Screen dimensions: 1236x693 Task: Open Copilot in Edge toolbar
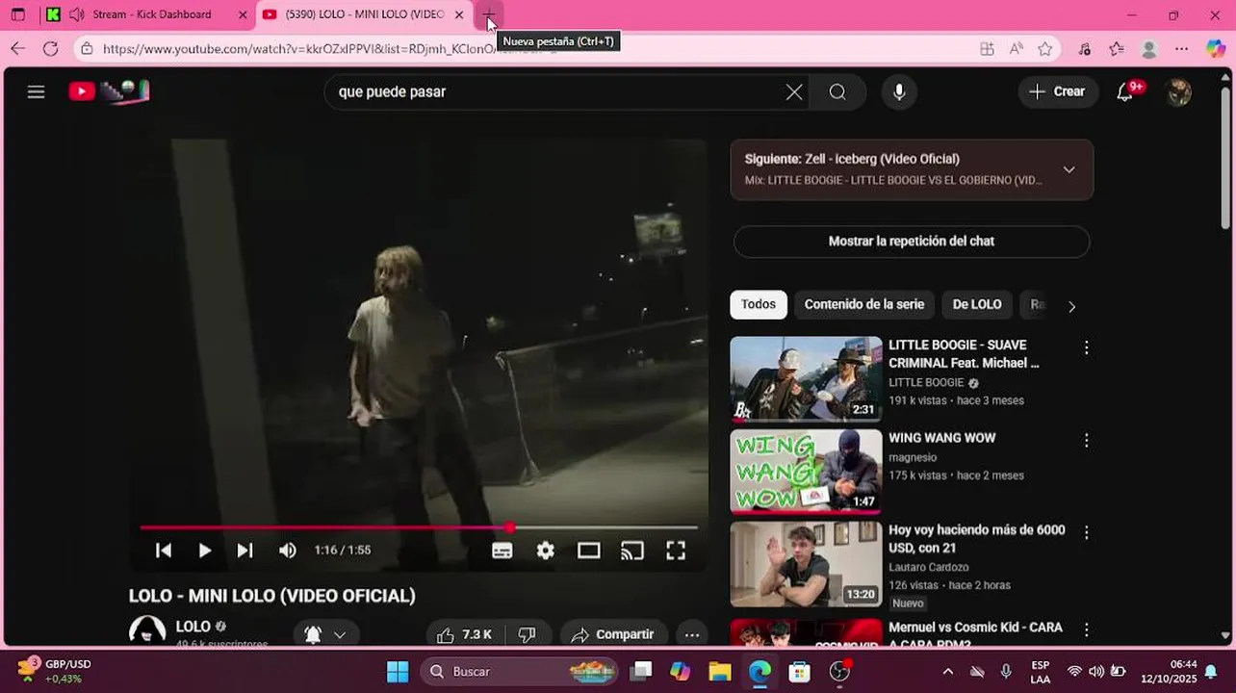(x=1215, y=48)
